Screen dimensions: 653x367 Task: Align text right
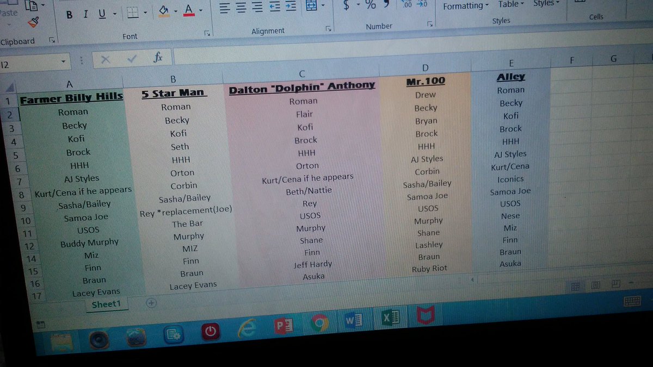pos(257,7)
